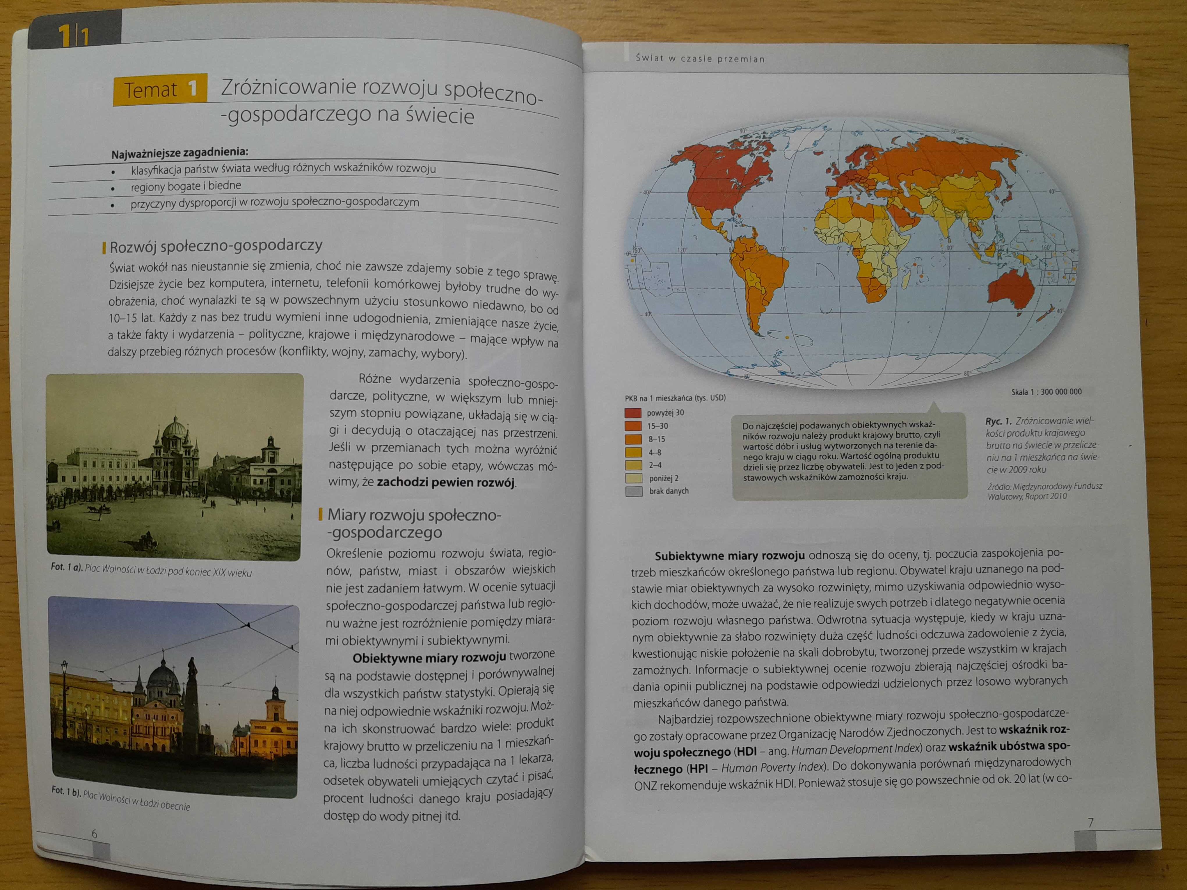Click the legend title 'PKB na 1 mieszkańca (tys. USD)'

[675, 398]
